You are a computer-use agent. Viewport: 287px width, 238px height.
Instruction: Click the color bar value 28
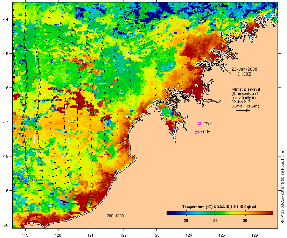[186, 220]
